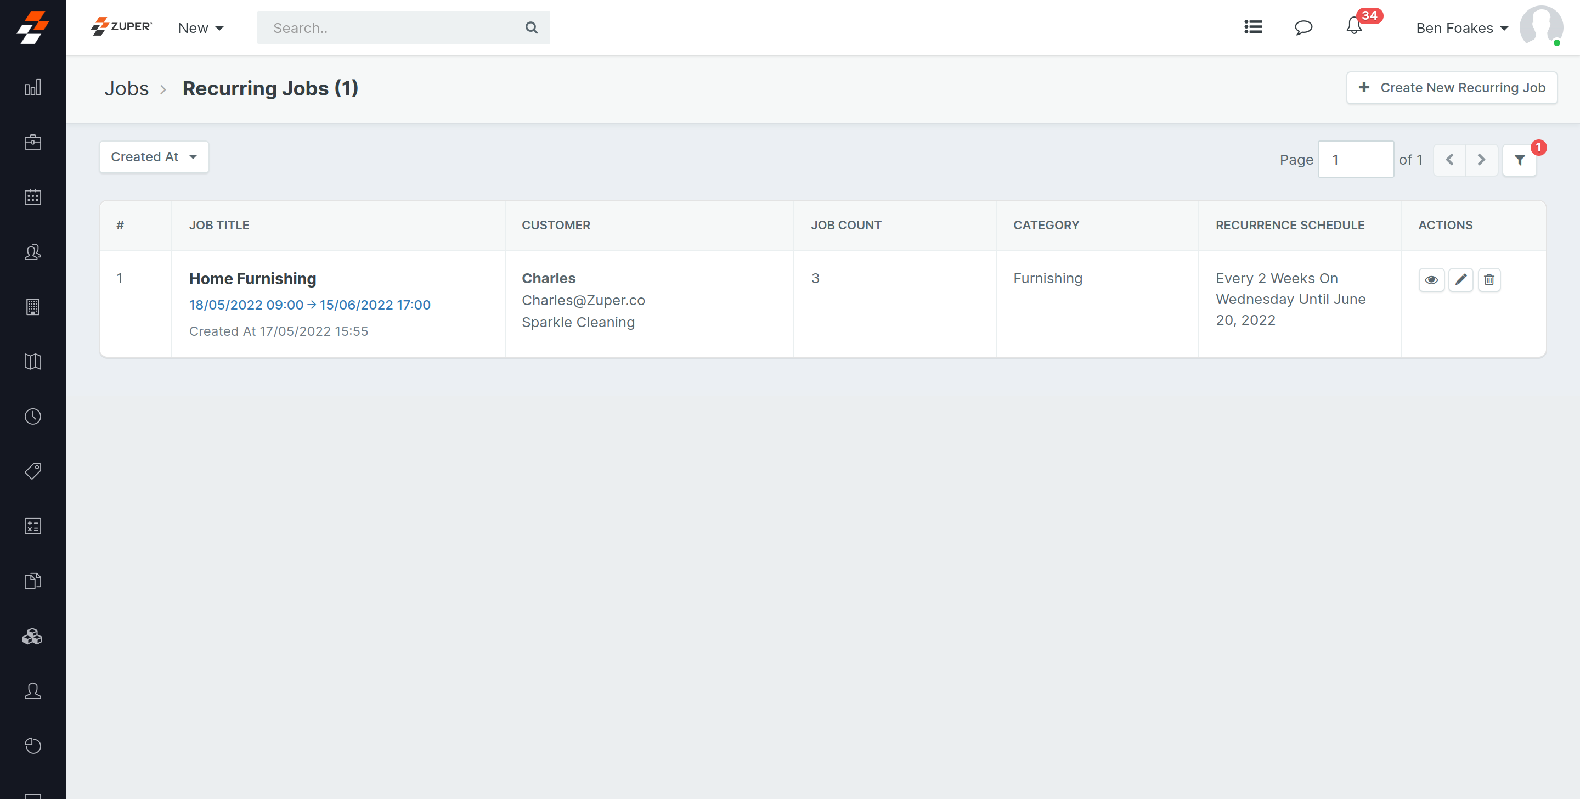Open the chat speech bubble icon
This screenshot has height=799, width=1580.
1304,27
